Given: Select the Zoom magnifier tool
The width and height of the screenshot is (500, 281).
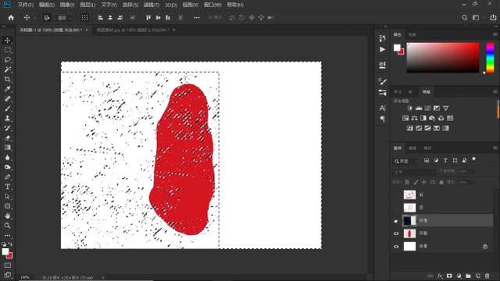Looking at the screenshot, I should point(7,226).
